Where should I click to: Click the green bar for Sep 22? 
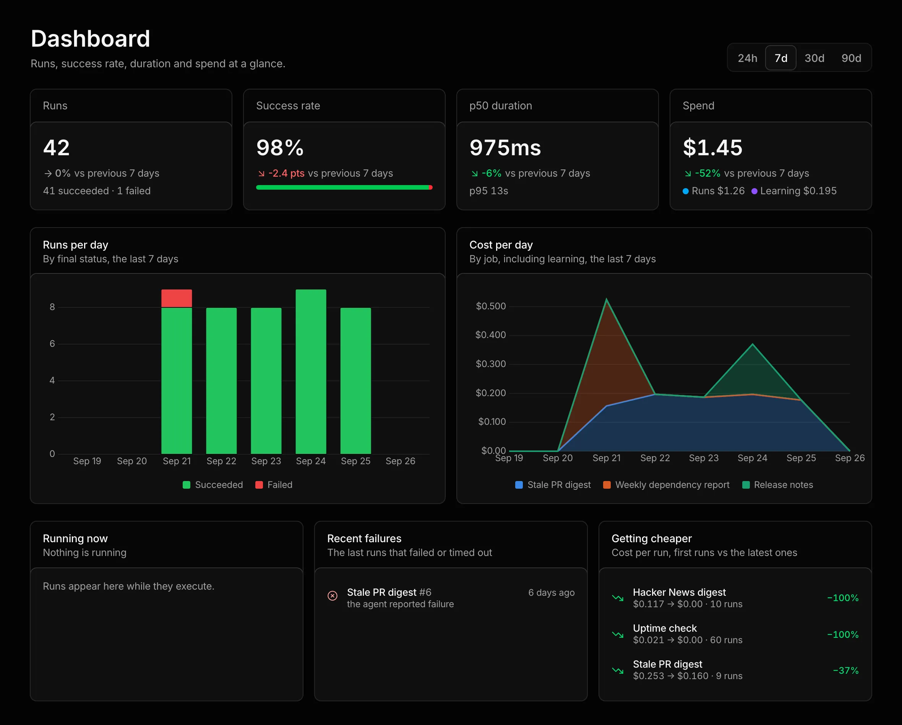click(x=221, y=381)
